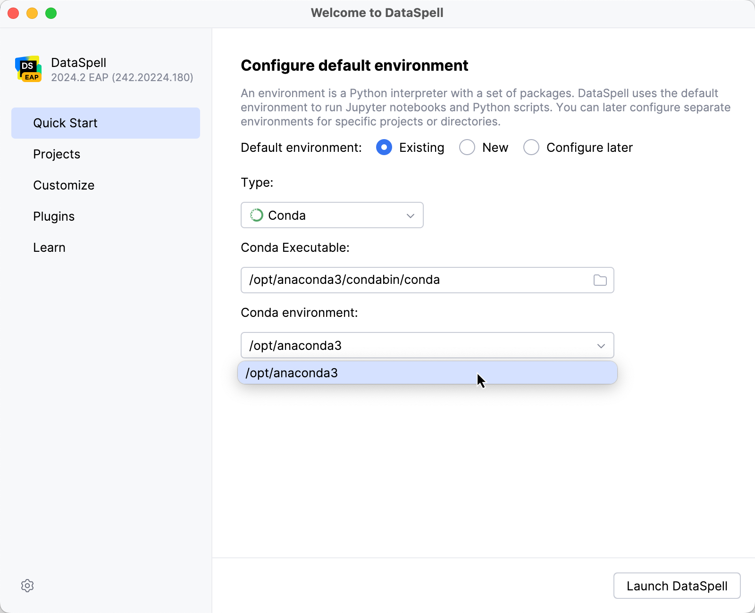The height and width of the screenshot is (613, 755).
Task: Select Configure later for default environment
Action: tap(531, 147)
